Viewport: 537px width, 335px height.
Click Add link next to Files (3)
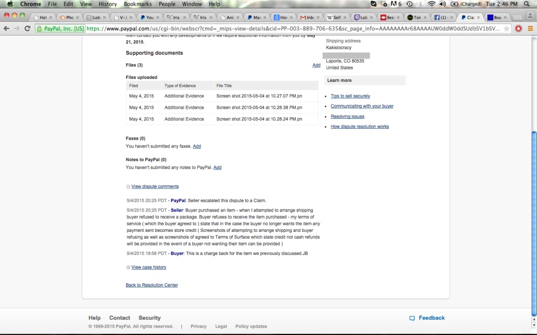pos(316,65)
